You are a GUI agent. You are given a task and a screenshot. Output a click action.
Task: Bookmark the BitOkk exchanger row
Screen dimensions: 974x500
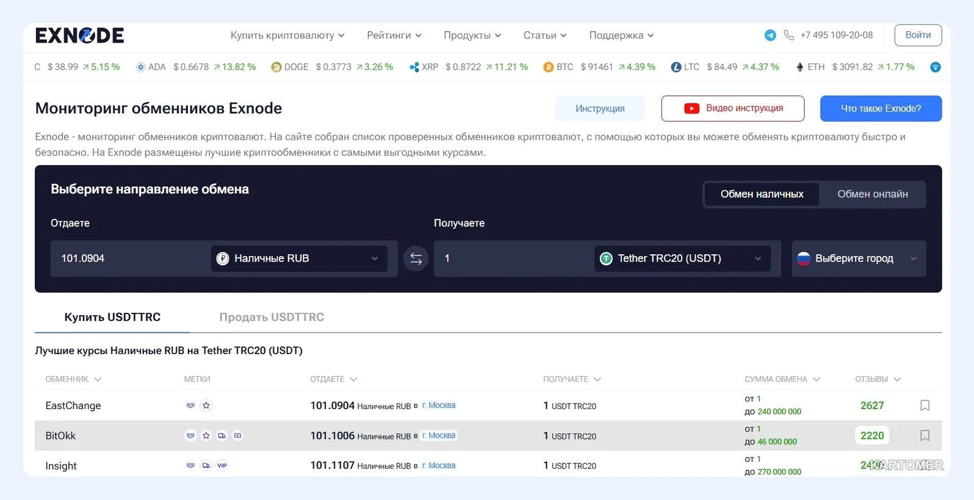(925, 435)
